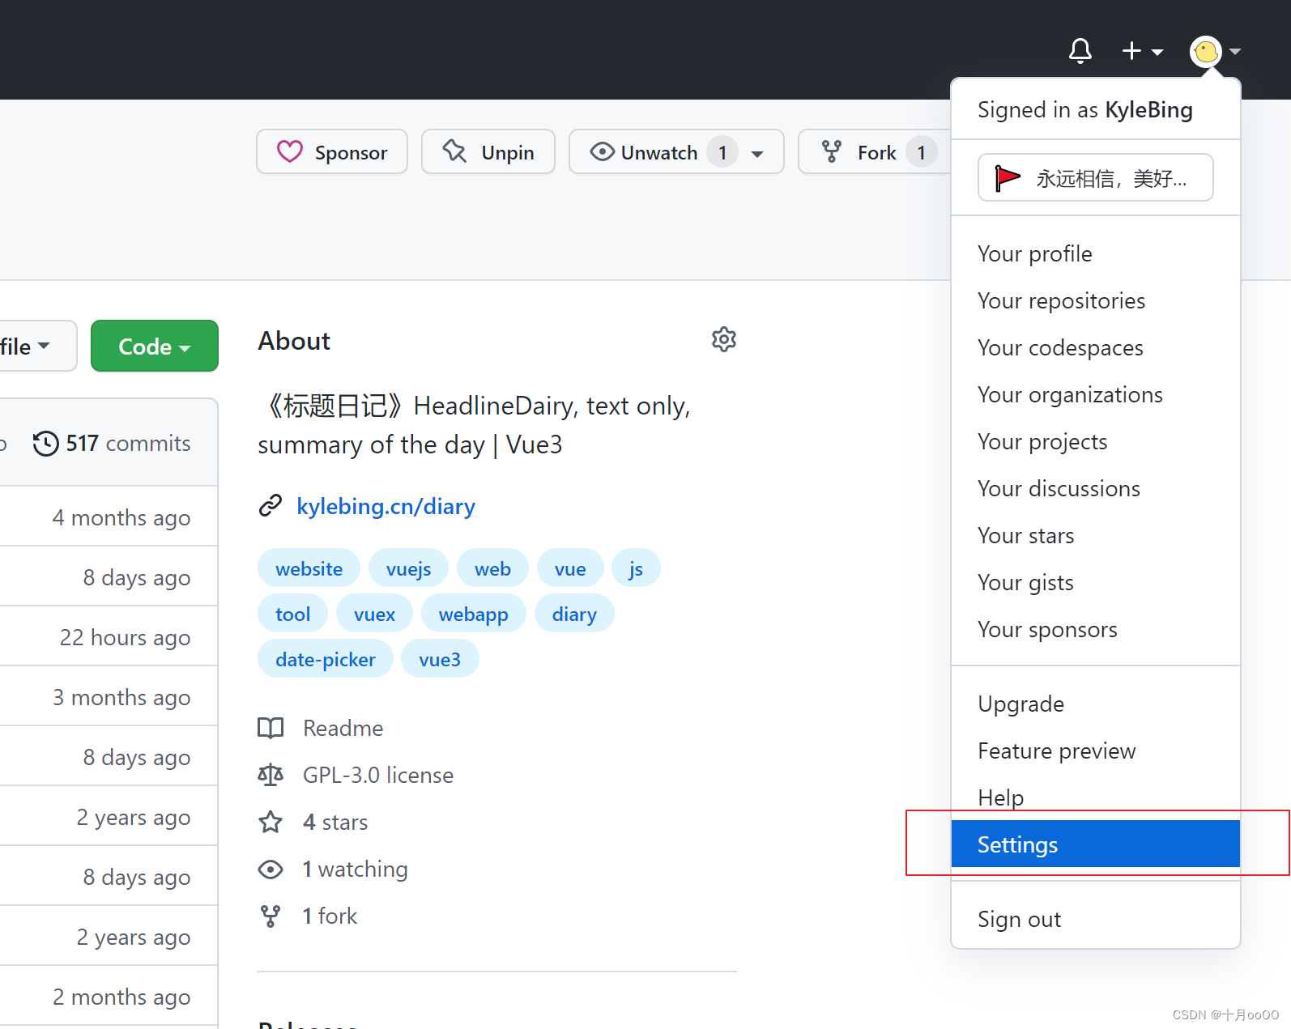Select the vue3 topic tag

pyautogui.click(x=440, y=659)
